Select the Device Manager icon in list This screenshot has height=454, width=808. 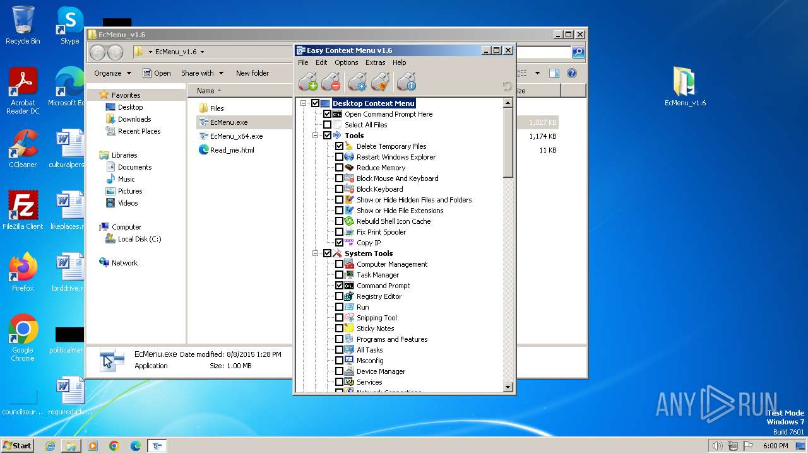pyautogui.click(x=349, y=371)
